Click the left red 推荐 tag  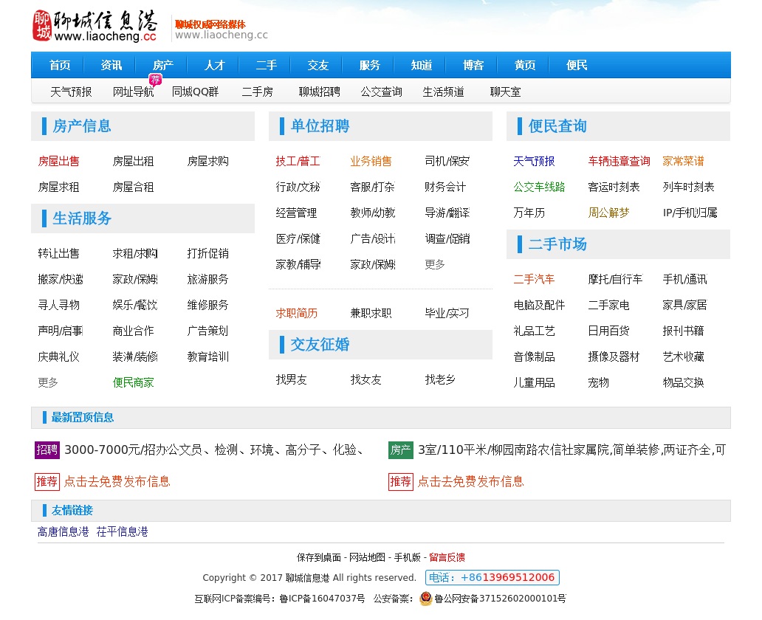tap(47, 482)
